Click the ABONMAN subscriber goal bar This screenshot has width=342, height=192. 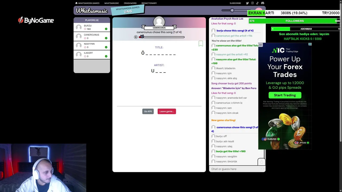point(306,29)
